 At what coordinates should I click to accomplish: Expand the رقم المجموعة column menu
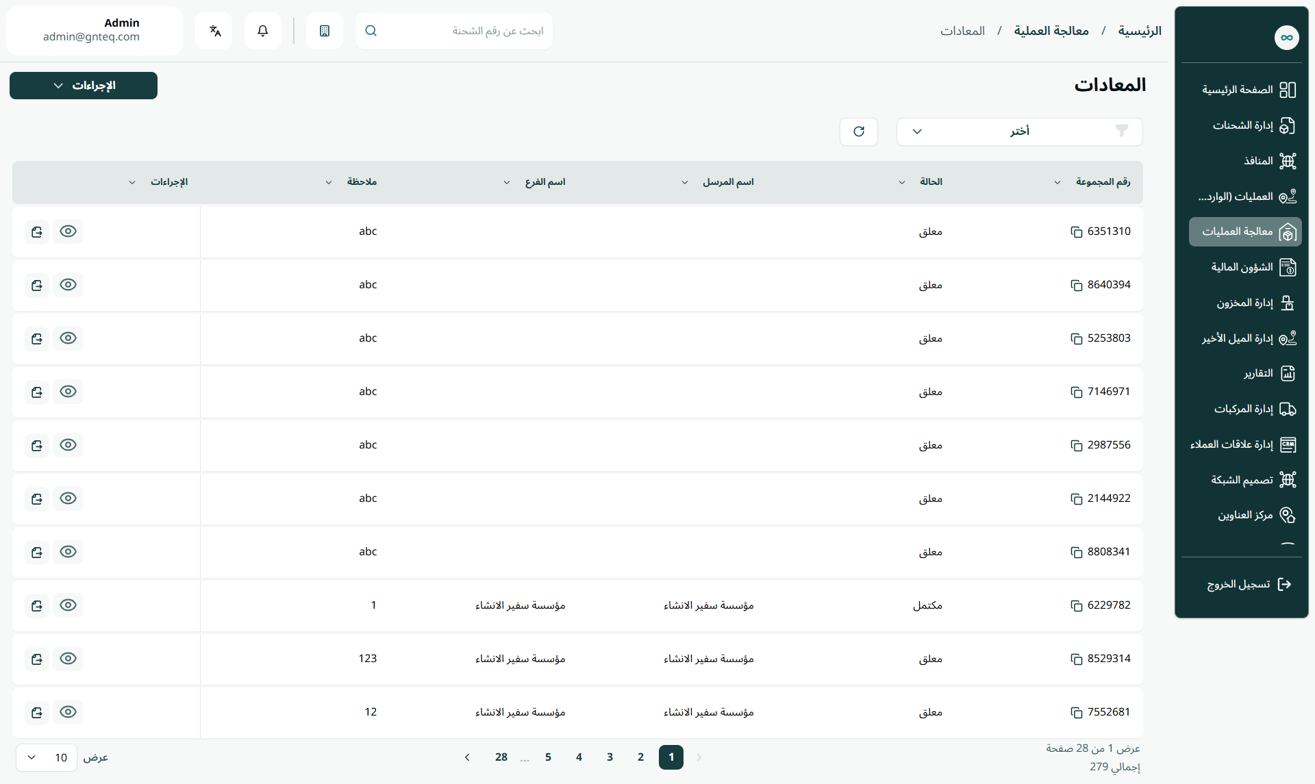(x=1057, y=182)
